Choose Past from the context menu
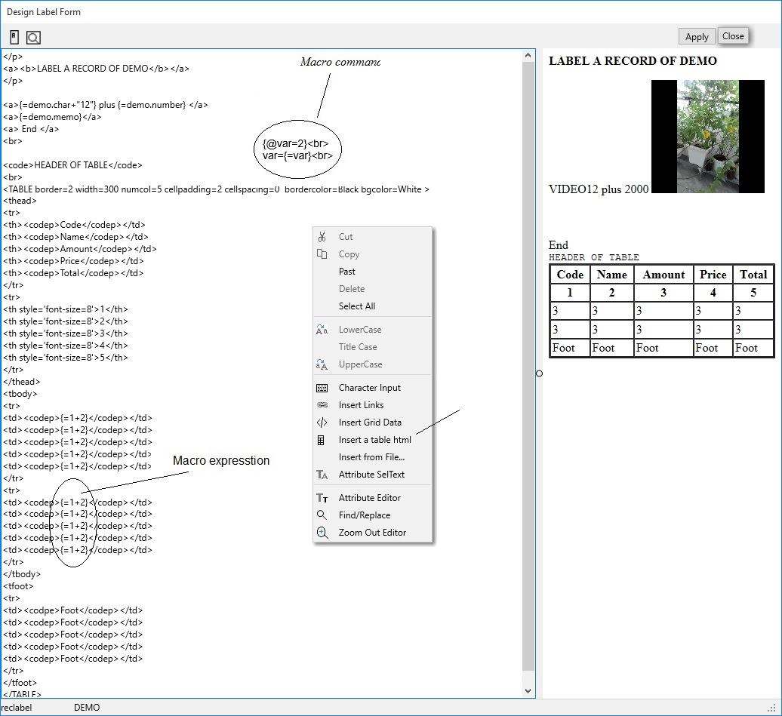 click(347, 272)
